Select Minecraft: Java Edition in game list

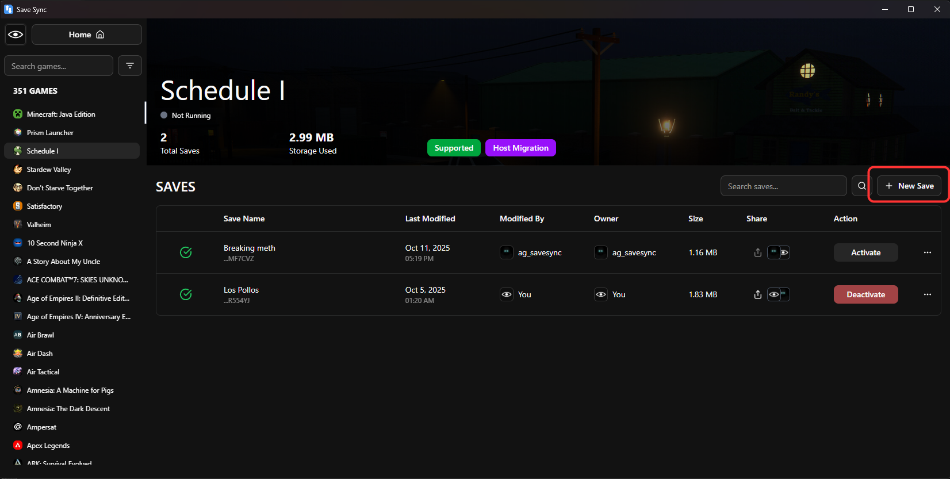tap(72, 114)
